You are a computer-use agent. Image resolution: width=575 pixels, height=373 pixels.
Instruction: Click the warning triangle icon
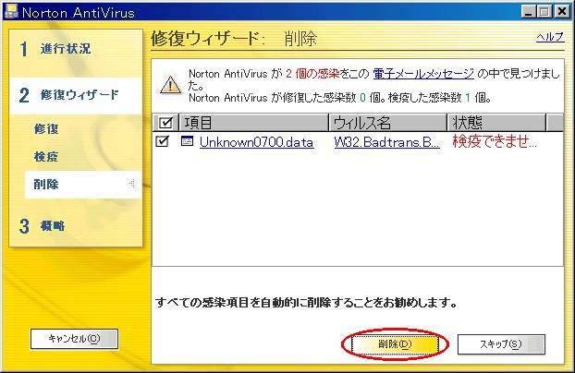point(170,85)
